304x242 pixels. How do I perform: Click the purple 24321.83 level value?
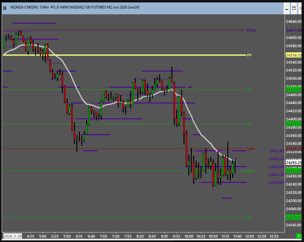(x=277, y=151)
